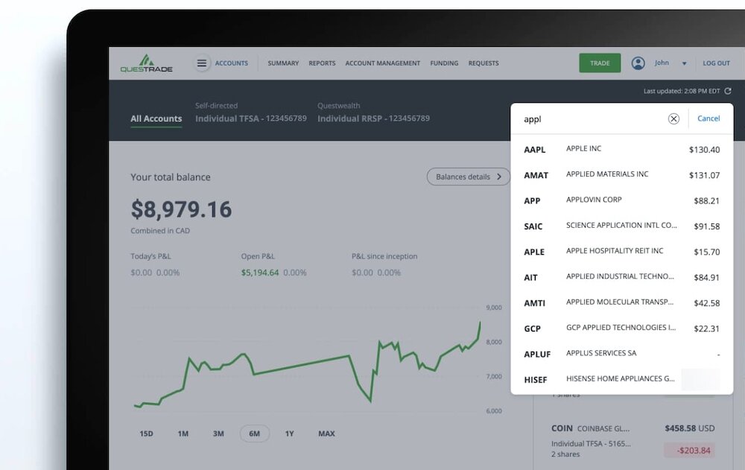Select the 15D chart range
745x470 pixels.
146,434
